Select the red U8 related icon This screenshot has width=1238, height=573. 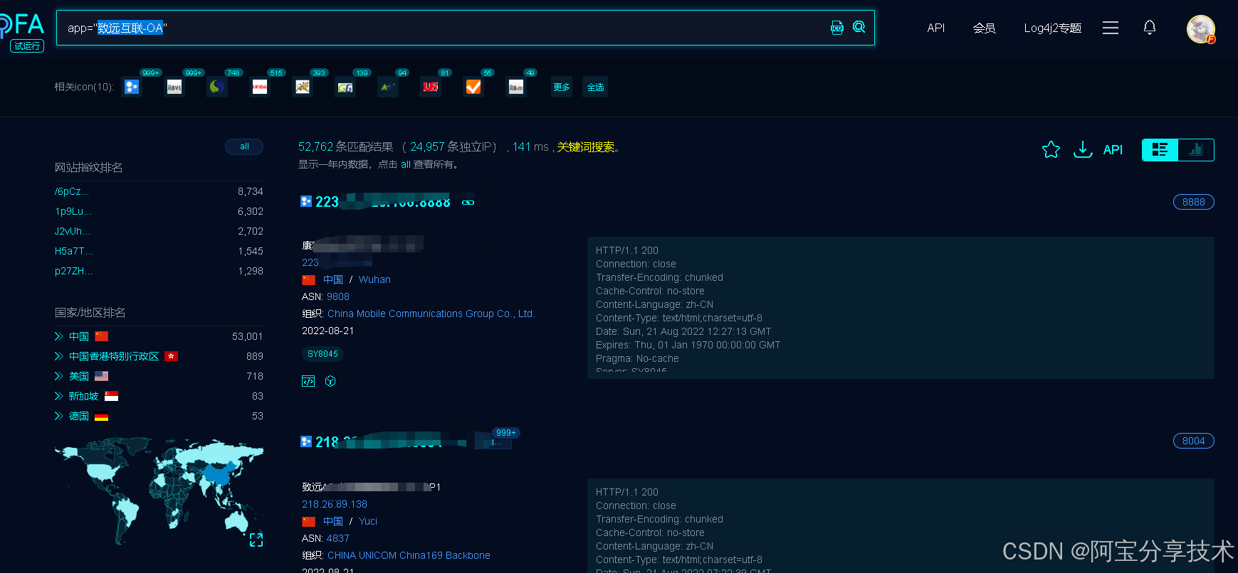pos(431,87)
